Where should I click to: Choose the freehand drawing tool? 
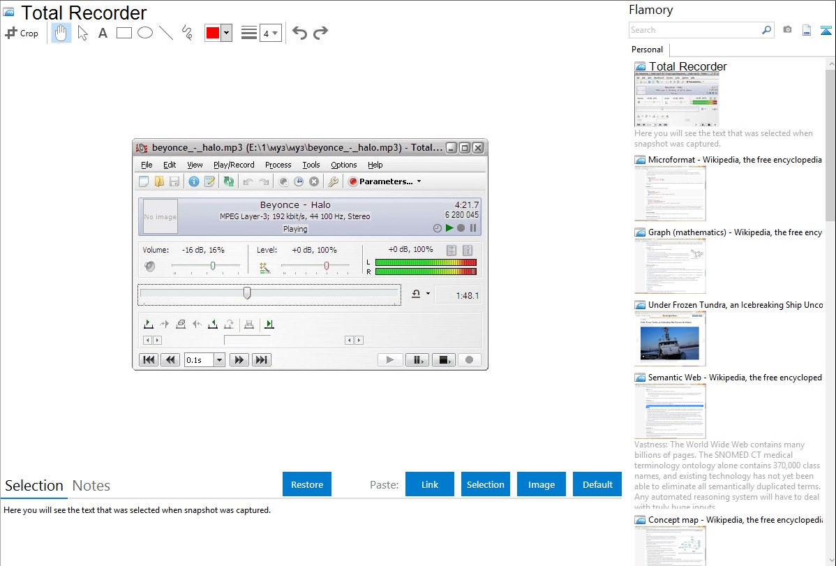pyautogui.click(x=187, y=33)
